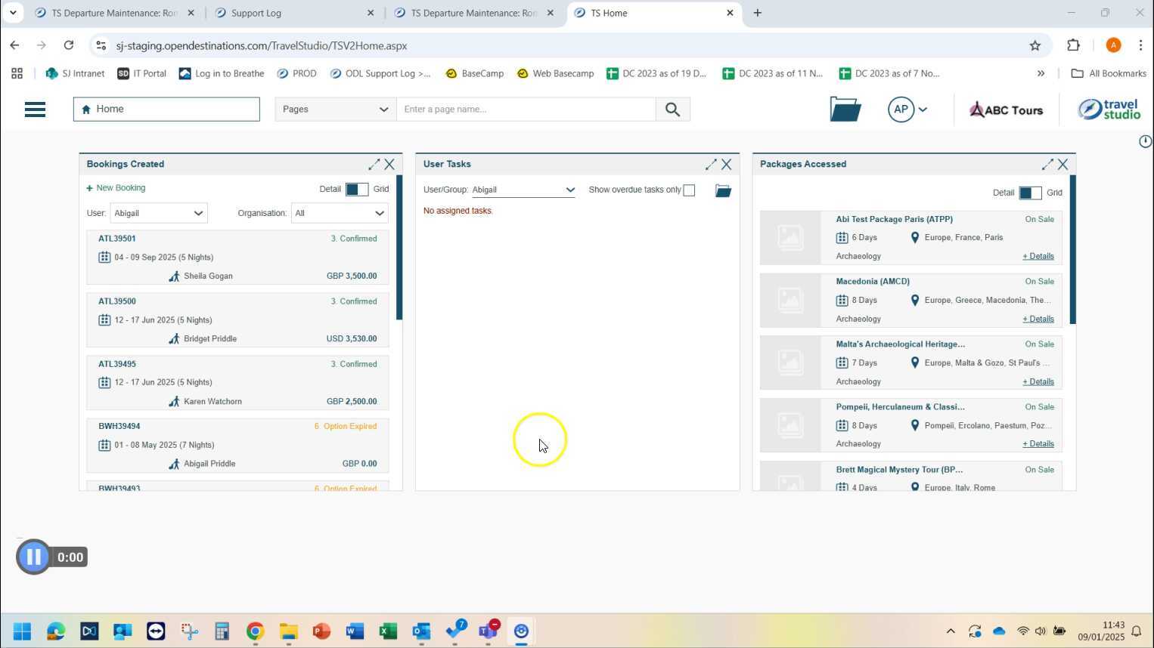Click the New Booking link
This screenshot has width=1154, height=648.
(x=116, y=188)
